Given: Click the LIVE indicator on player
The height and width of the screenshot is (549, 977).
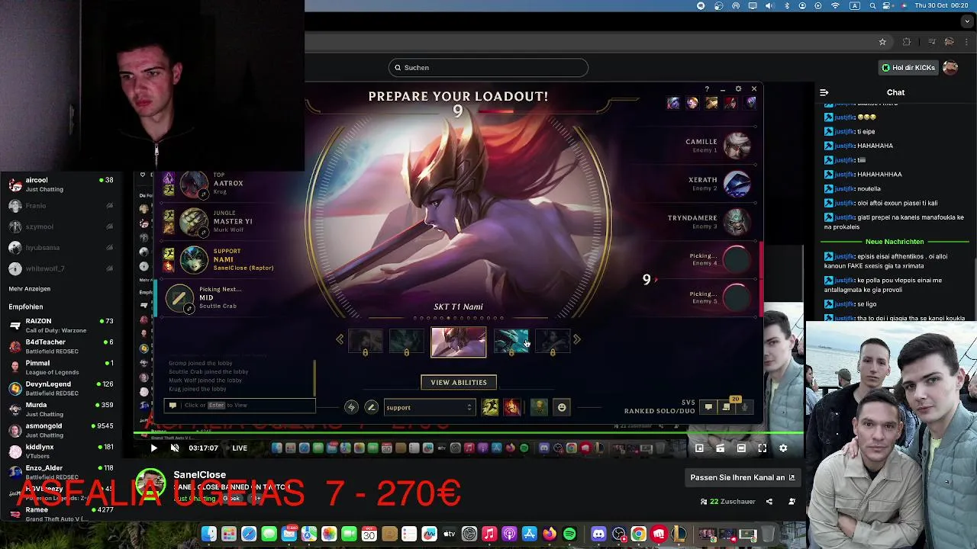Looking at the screenshot, I should [240, 448].
